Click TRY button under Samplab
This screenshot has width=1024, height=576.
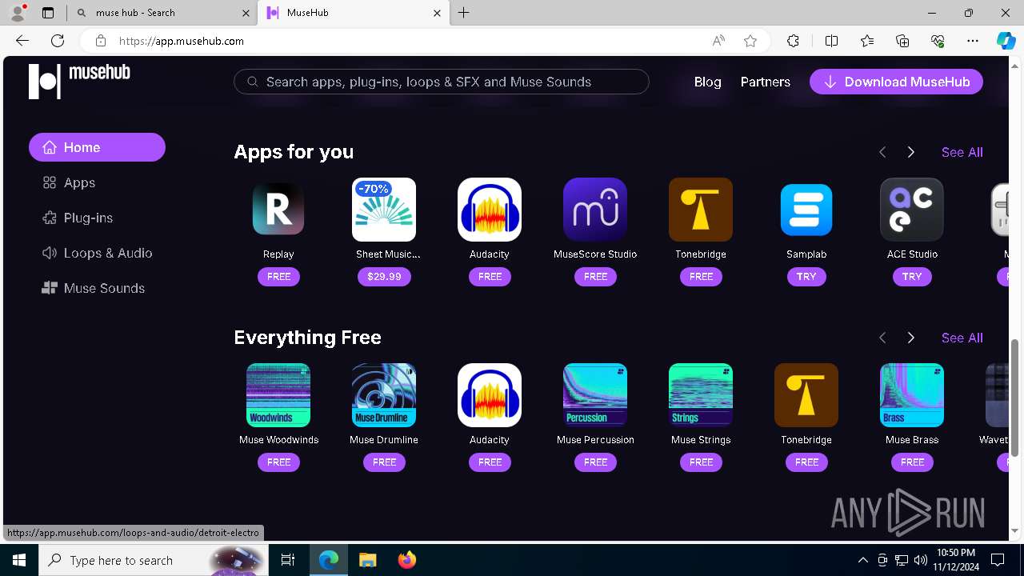click(806, 277)
